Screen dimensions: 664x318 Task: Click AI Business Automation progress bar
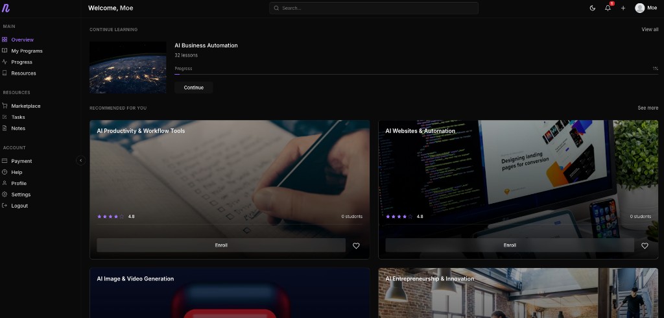(x=416, y=74)
